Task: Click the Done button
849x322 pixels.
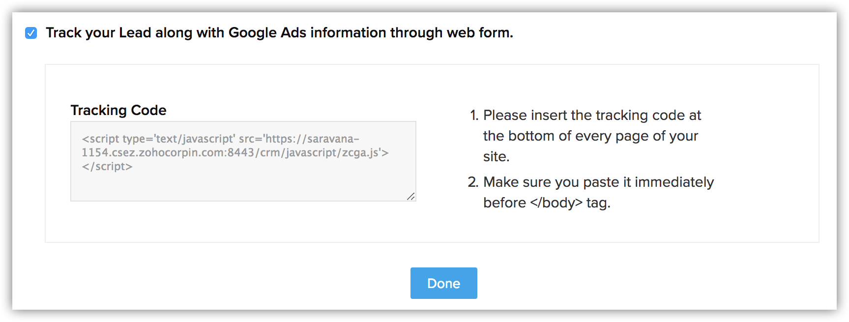Action: (x=443, y=283)
